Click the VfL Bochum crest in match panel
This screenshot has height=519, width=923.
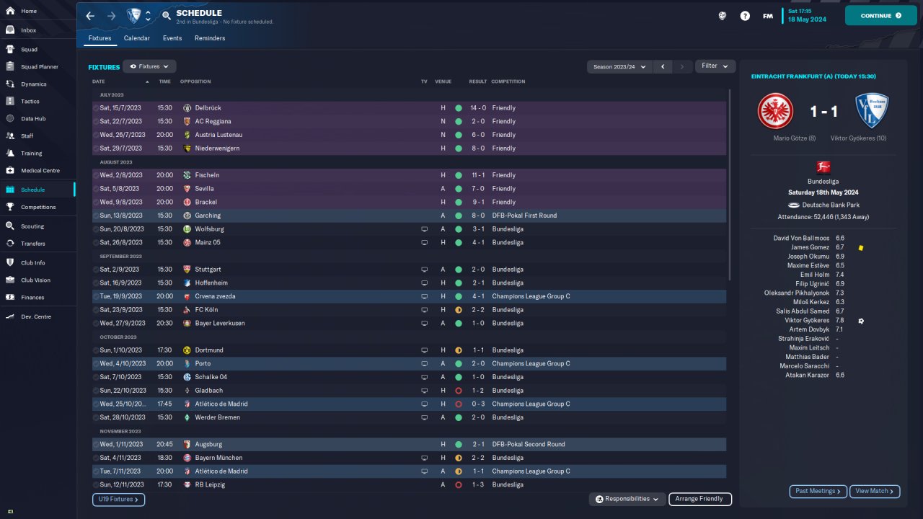point(871,111)
